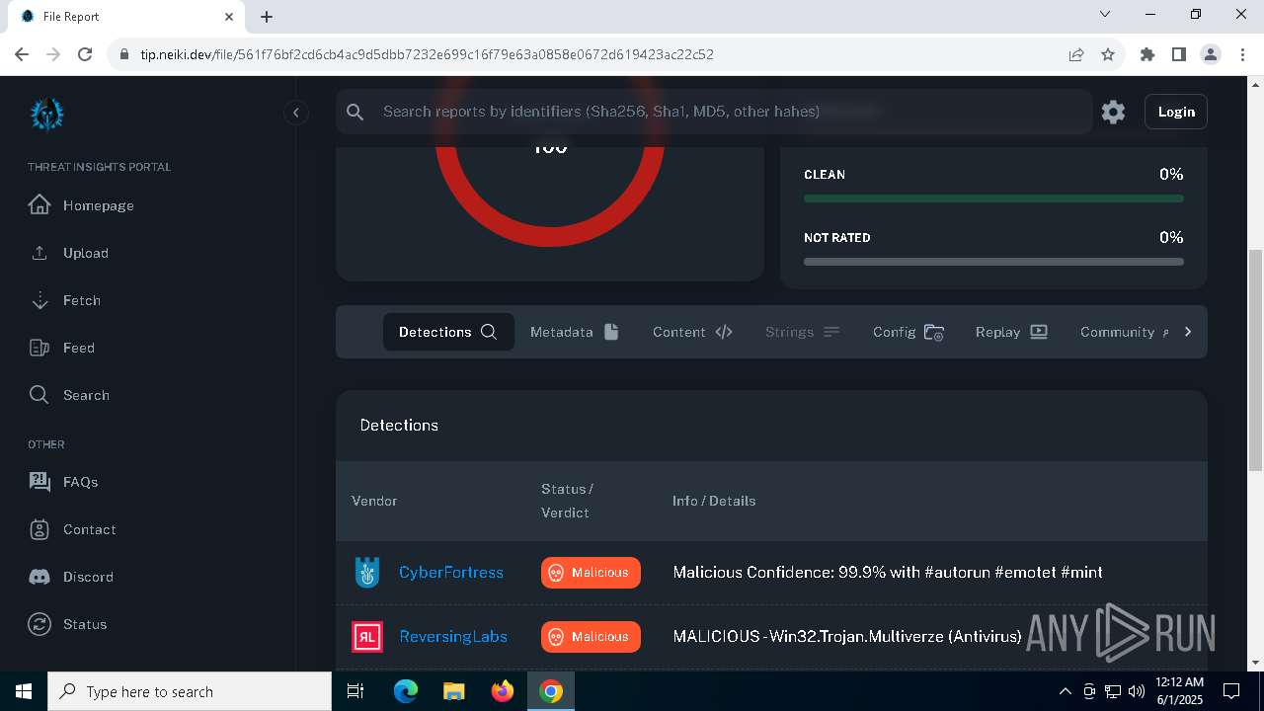Switch to the Replay tab
Image resolution: width=1264 pixels, height=711 pixels.
click(1011, 332)
